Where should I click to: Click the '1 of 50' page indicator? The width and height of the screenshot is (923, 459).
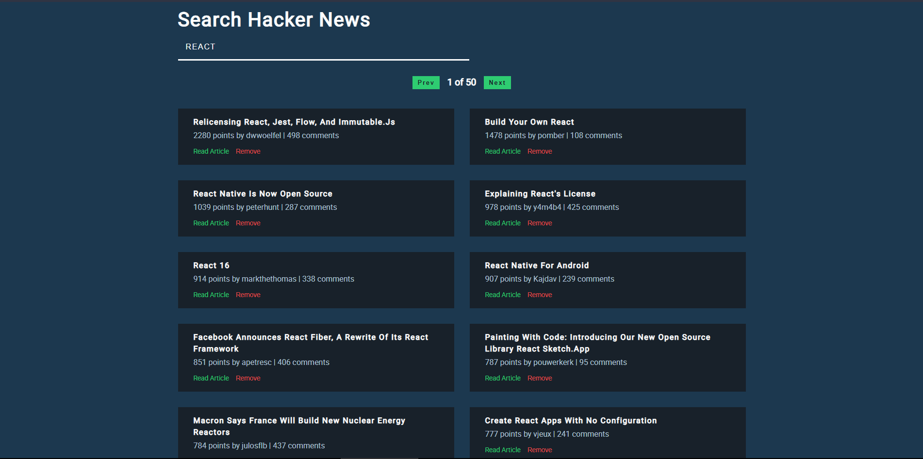coord(461,82)
